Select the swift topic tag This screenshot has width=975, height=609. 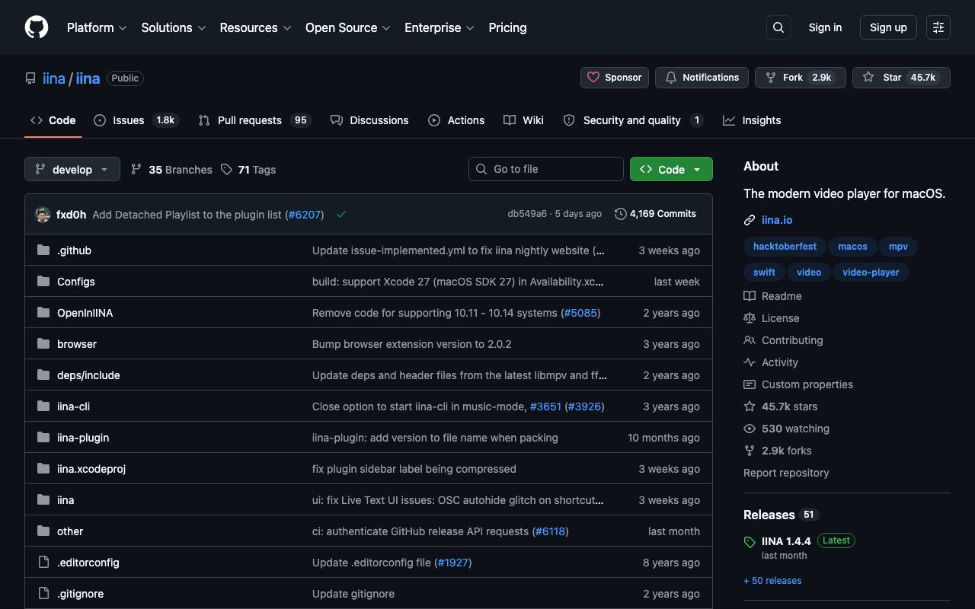click(x=764, y=273)
